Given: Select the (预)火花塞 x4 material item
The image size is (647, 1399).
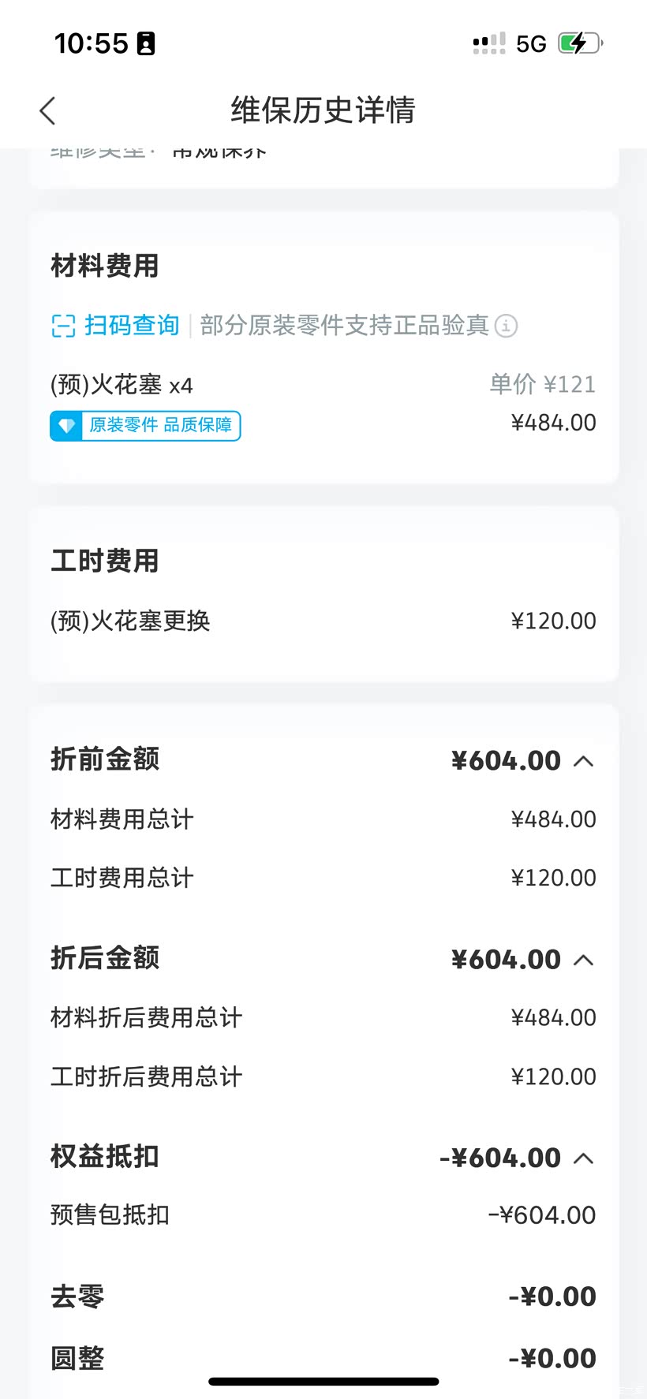Looking at the screenshot, I should pos(122,386).
